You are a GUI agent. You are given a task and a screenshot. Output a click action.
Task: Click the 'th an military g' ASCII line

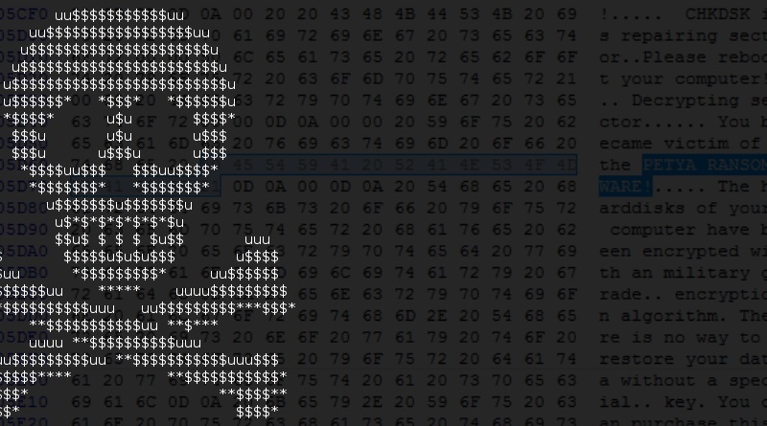point(683,273)
